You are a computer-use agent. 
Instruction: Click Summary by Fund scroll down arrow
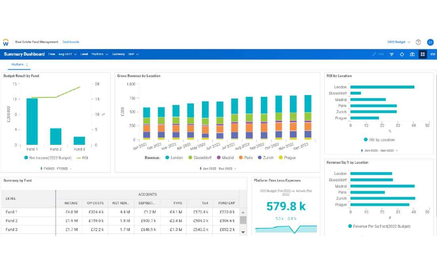243,232
